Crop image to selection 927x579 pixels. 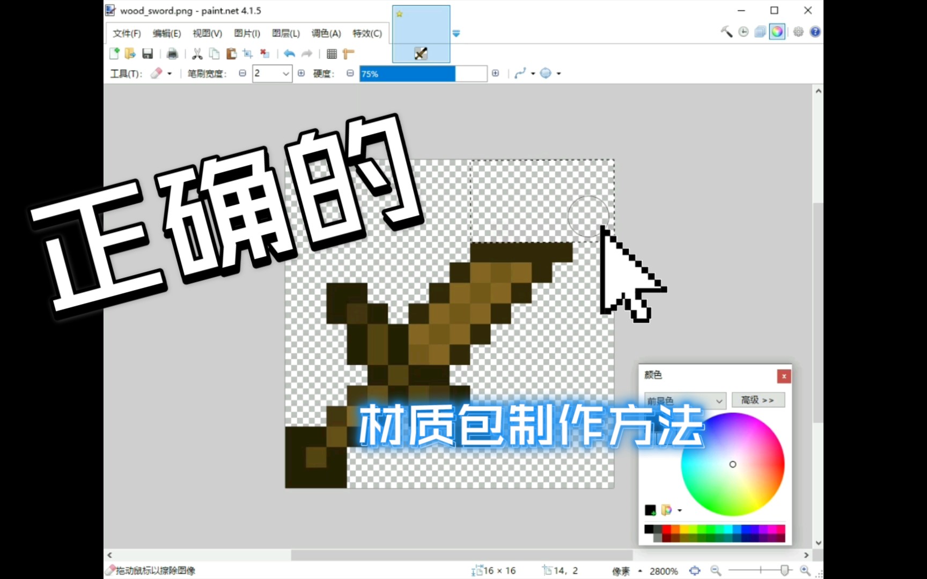[247, 53]
